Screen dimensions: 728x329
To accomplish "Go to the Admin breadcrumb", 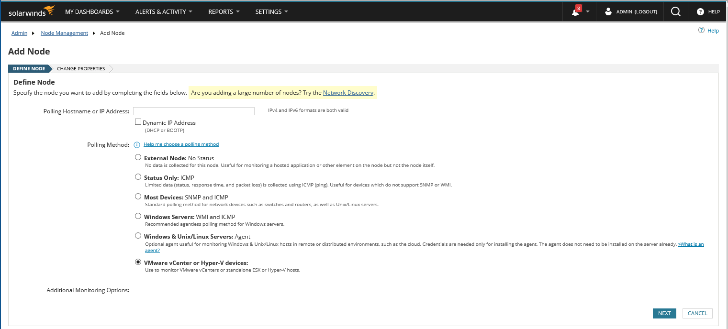I will click(x=19, y=33).
